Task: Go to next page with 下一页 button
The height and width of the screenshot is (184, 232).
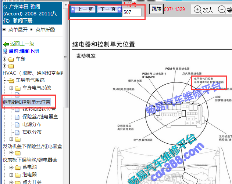Action: tap(109, 9)
